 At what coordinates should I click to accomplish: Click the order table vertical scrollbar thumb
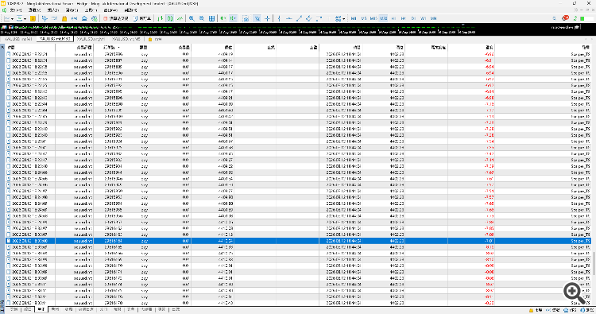coord(594,263)
